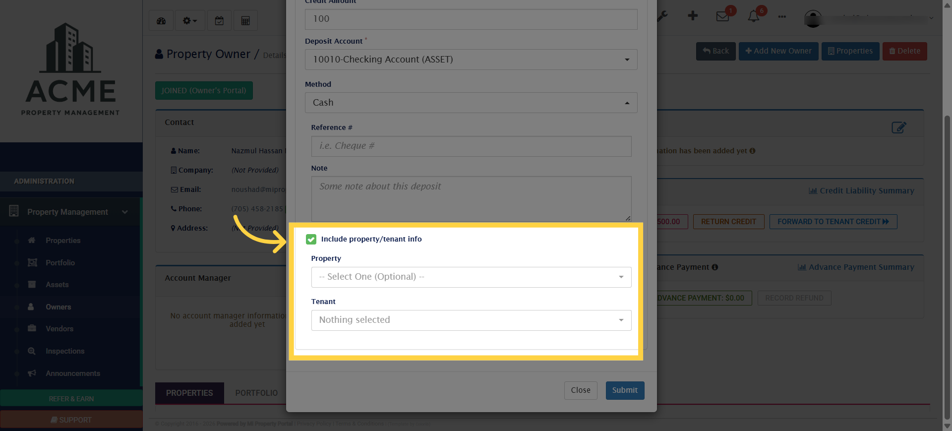This screenshot has width=952, height=431.
Task: Click the edit pencil icon in panel
Action: tap(898, 127)
